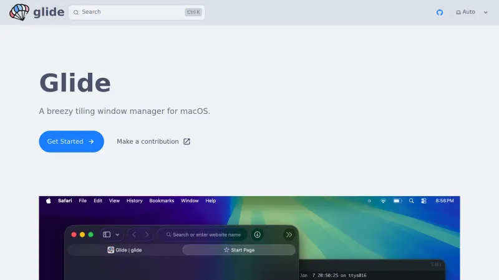Open the Auto theme dropdown

tap(472, 12)
